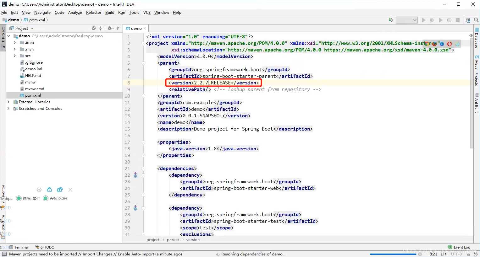Open the File menu
The width and height of the screenshot is (480, 257).
(x=4, y=13)
